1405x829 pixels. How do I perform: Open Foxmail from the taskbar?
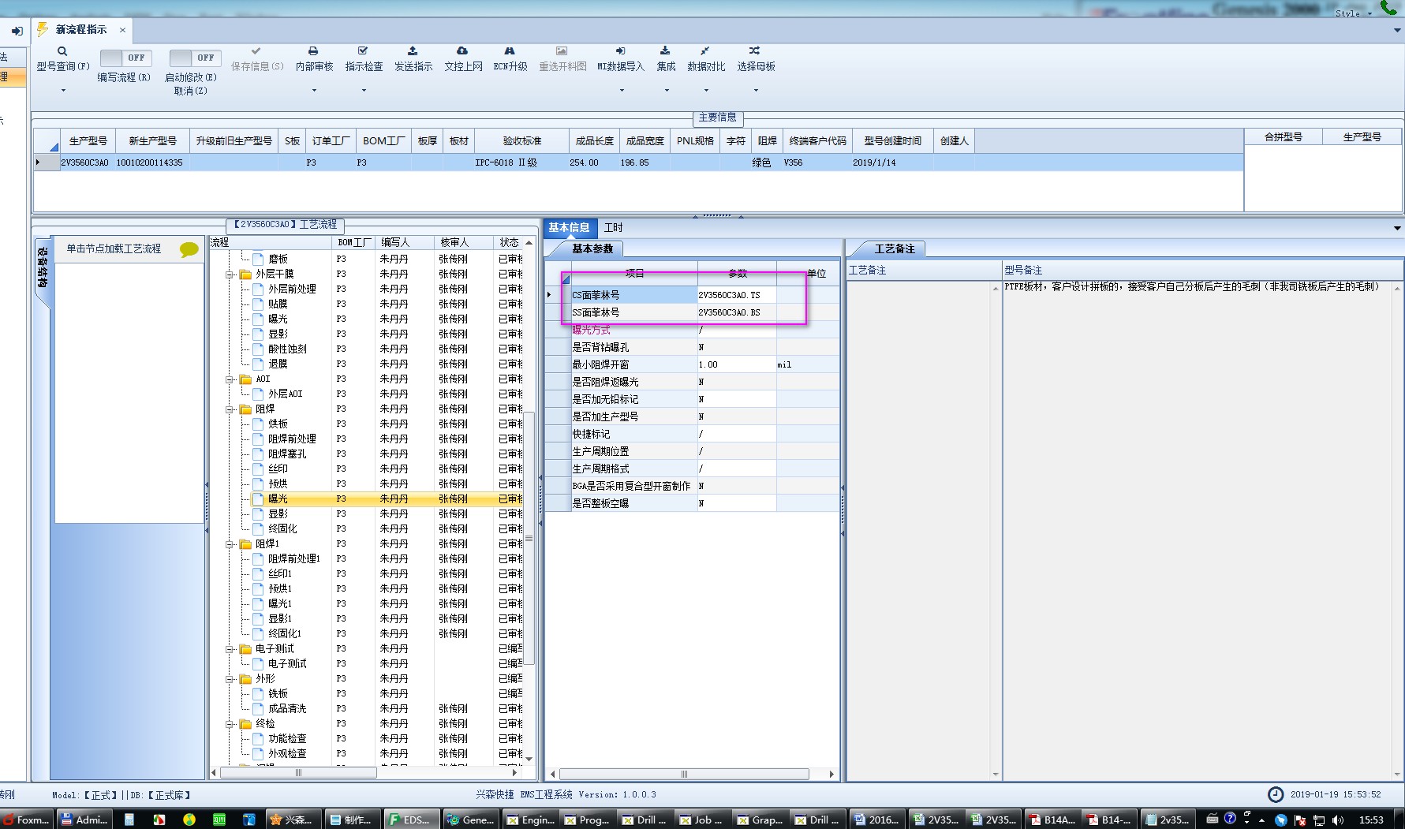pos(28,820)
